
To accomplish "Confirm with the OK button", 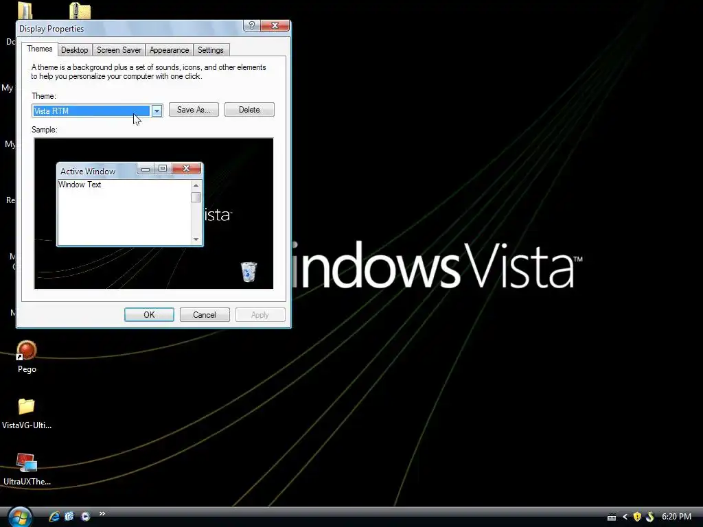I will (149, 314).
